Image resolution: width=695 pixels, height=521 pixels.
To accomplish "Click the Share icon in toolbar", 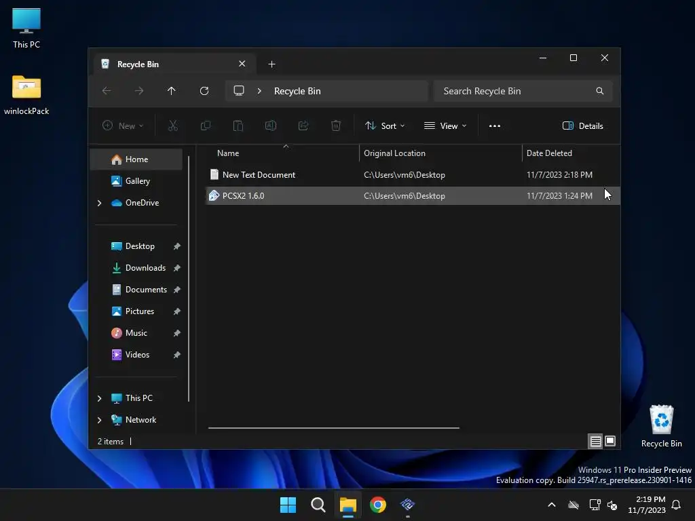I will (x=303, y=126).
